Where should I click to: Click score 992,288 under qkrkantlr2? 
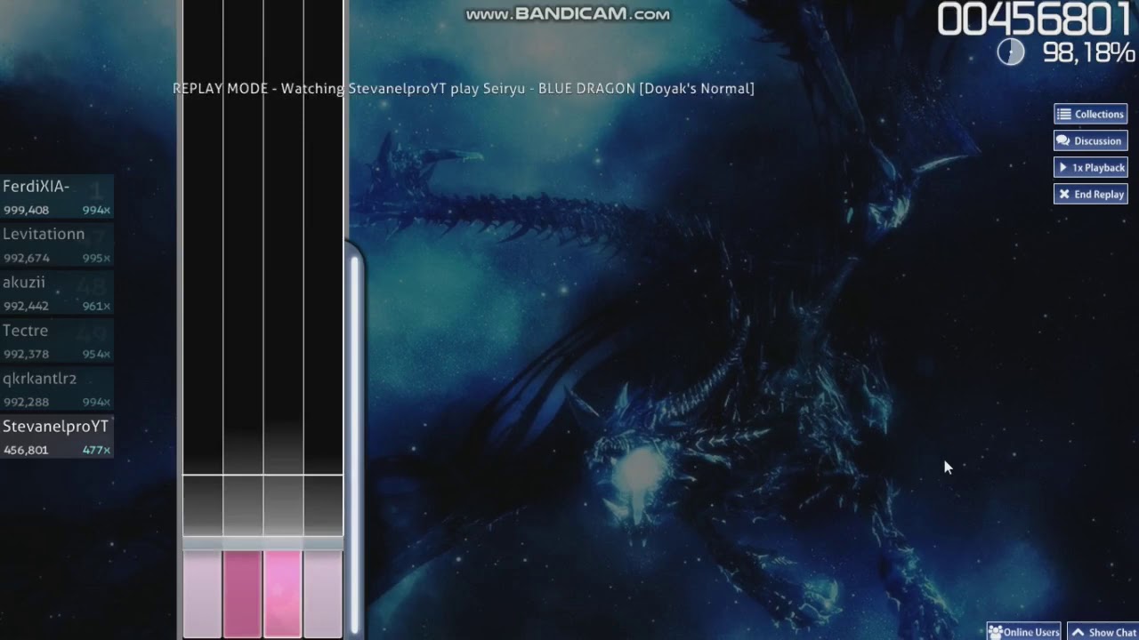tap(26, 402)
